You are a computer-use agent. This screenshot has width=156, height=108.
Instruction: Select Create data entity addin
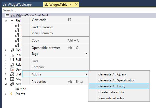[x=119, y=92]
